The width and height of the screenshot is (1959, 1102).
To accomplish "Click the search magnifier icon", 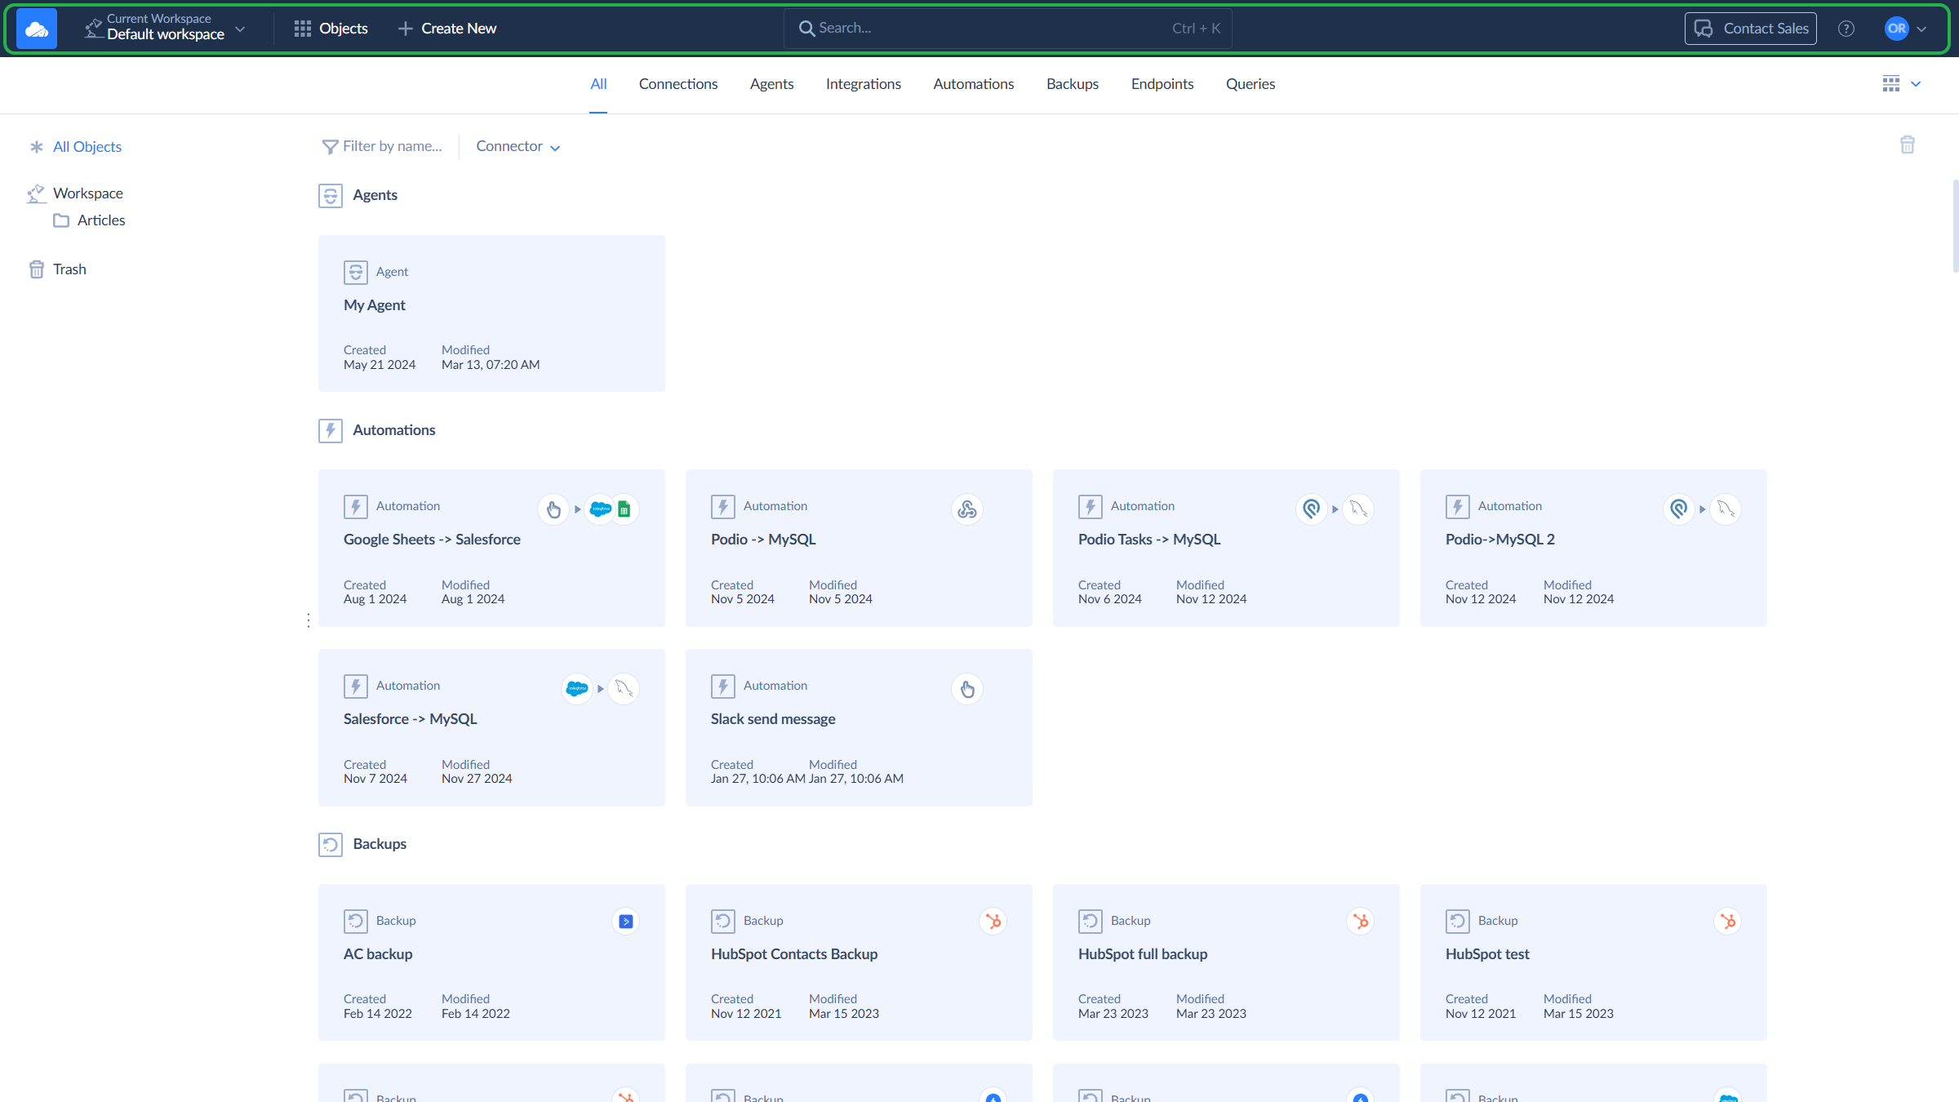I will tap(806, 29).
